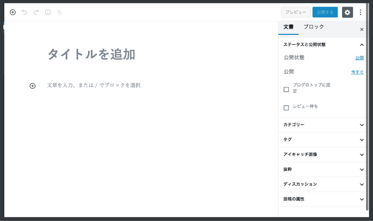The width and height of the screenshot is (373, 221).
Task: Click the add block icon in top toolbar
Action: 13,12
